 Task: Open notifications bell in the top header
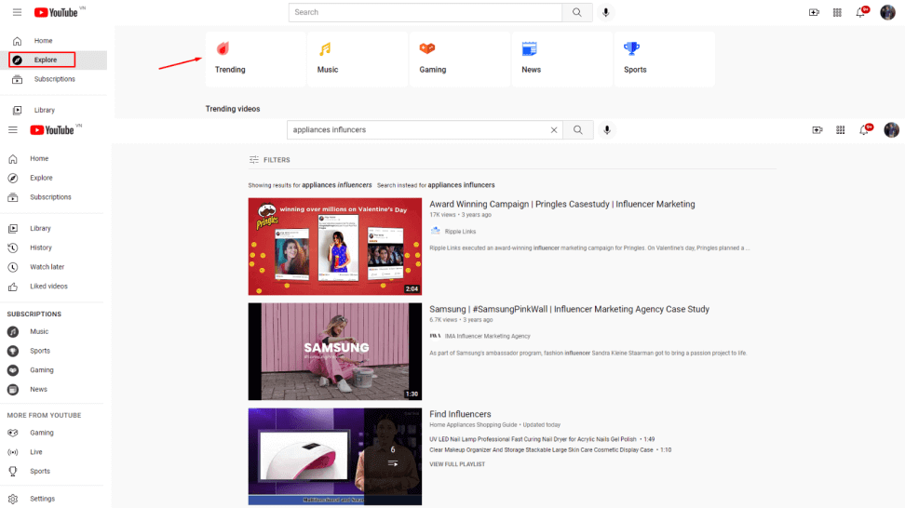click(x=861, y=12)
